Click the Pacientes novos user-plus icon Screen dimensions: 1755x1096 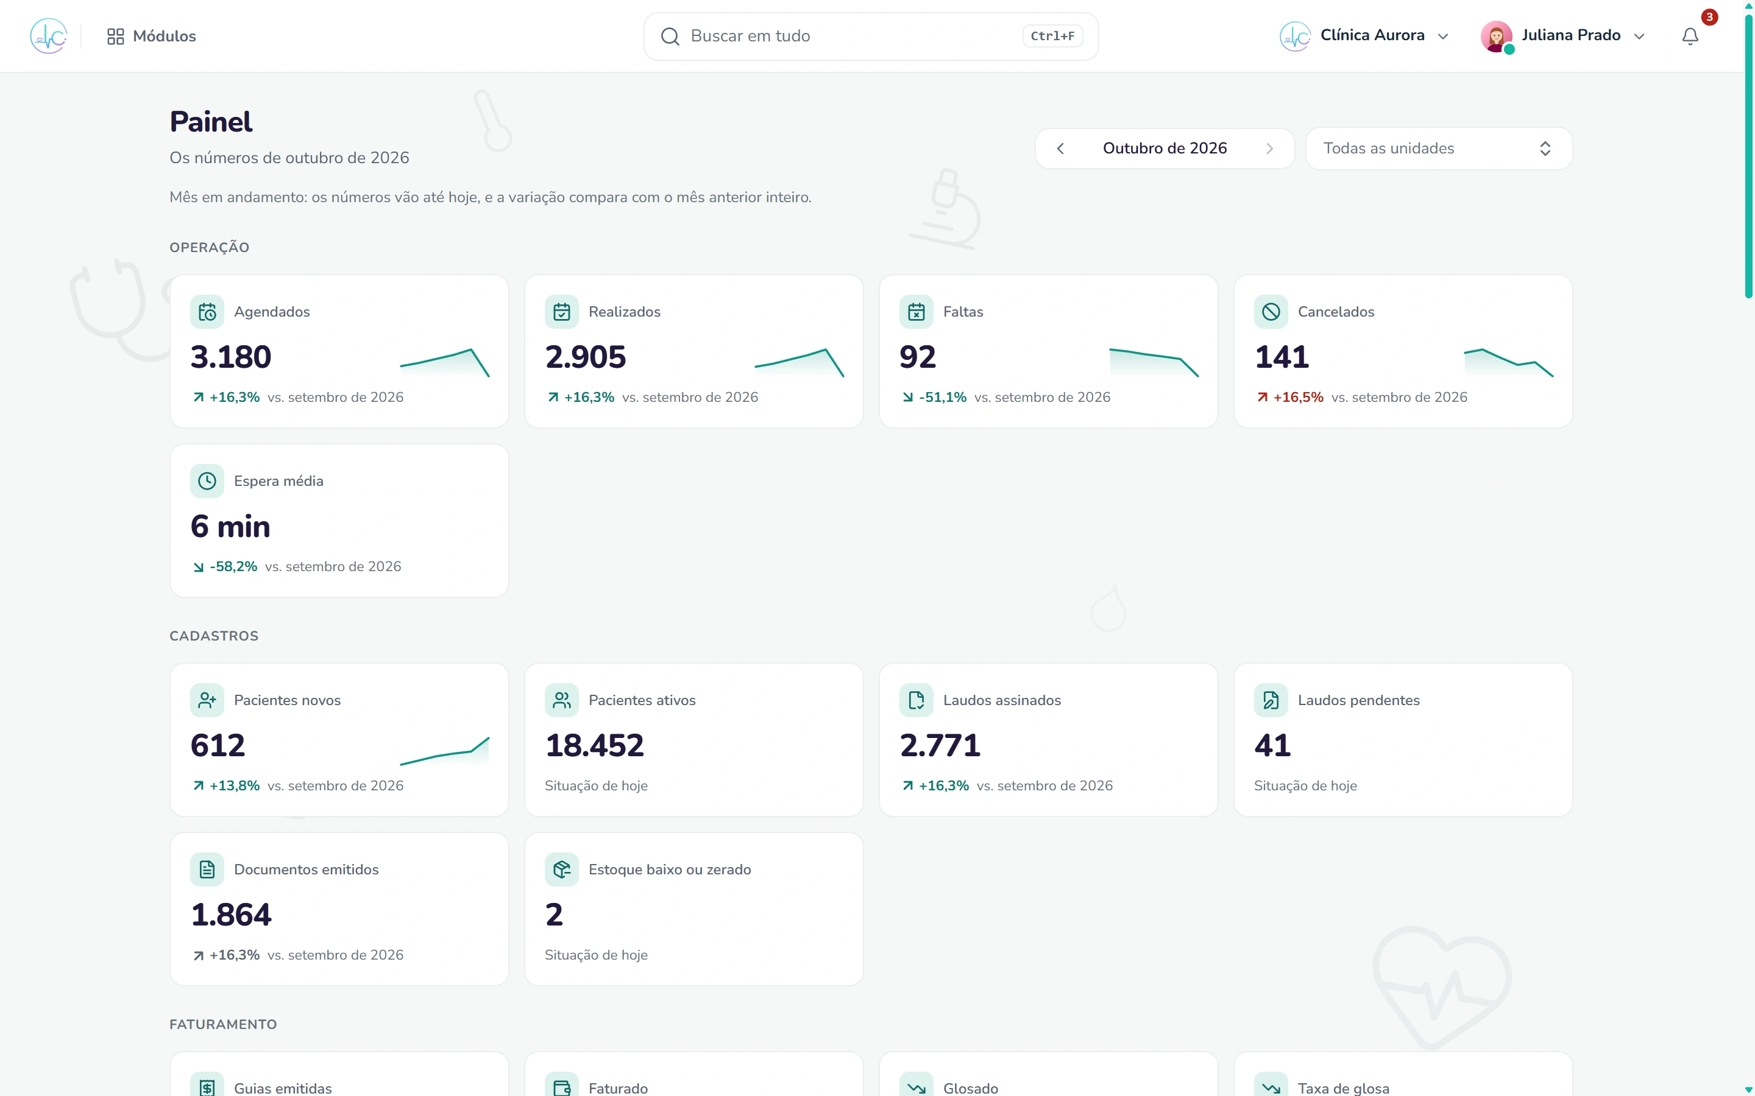coord(207,700)
